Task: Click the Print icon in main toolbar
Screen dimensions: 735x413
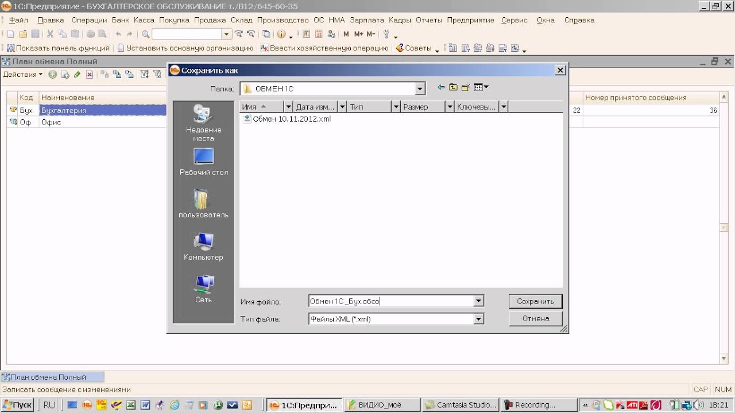Action: coord(90,34)
